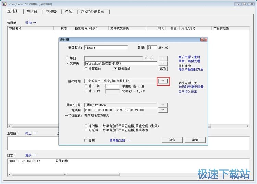Click the TimingLaba app icon in title bar
257x184 pixels.
pos(4,4)
